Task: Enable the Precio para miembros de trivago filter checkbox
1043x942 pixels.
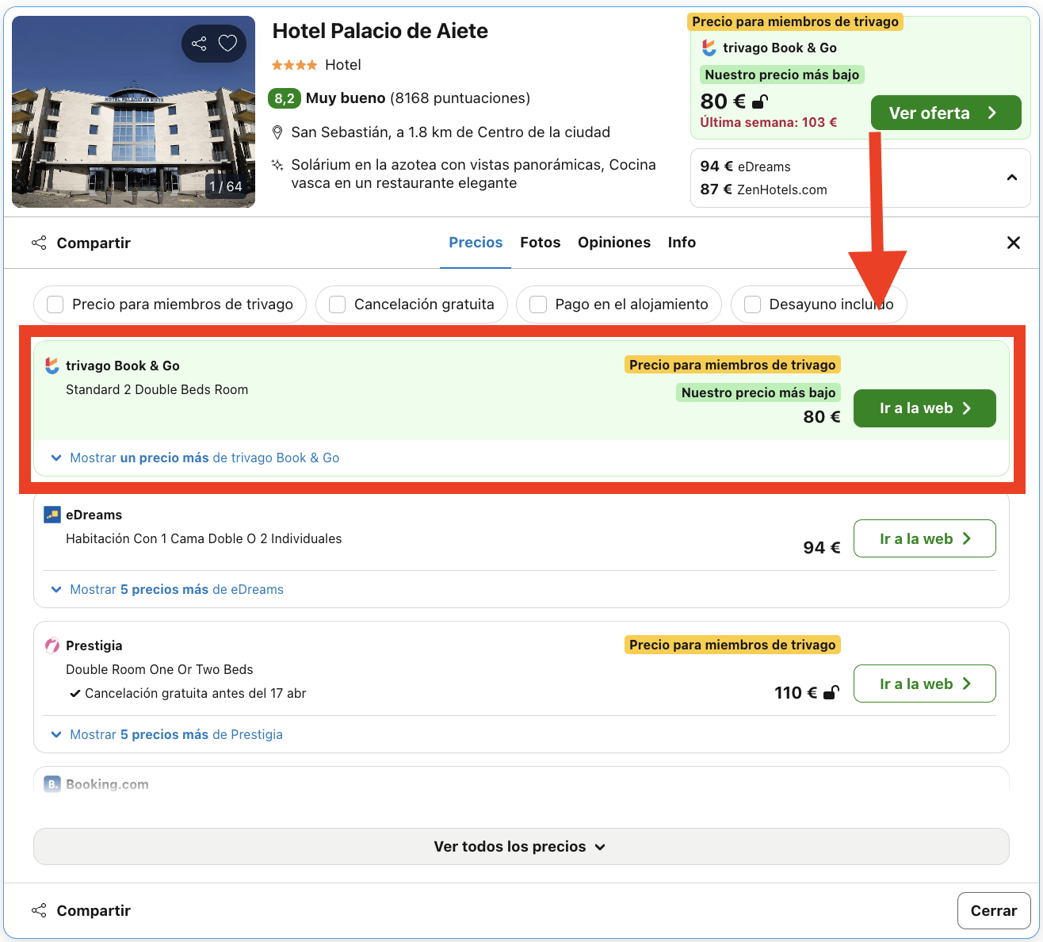Action: pos(55,304)
